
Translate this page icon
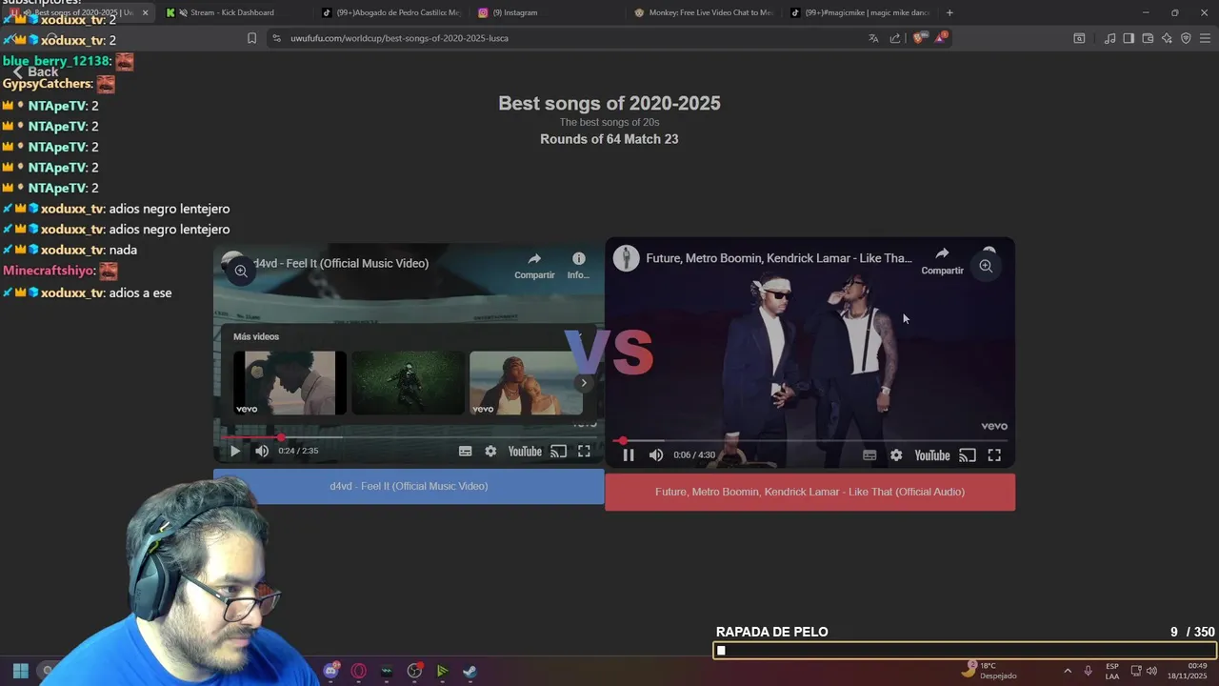[873, 38]
